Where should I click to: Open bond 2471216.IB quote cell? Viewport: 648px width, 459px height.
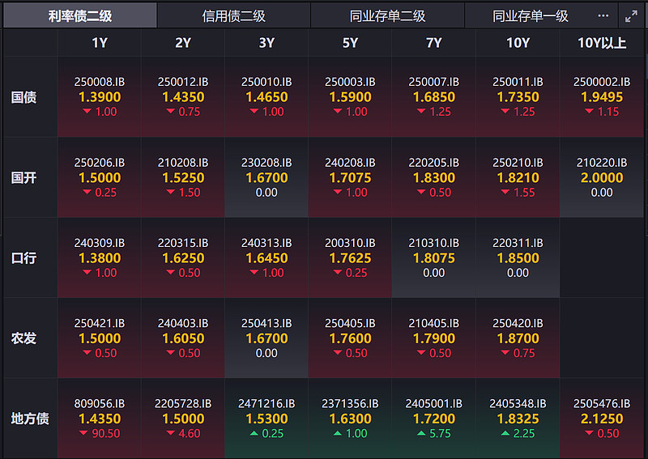(x=266, y=418)
